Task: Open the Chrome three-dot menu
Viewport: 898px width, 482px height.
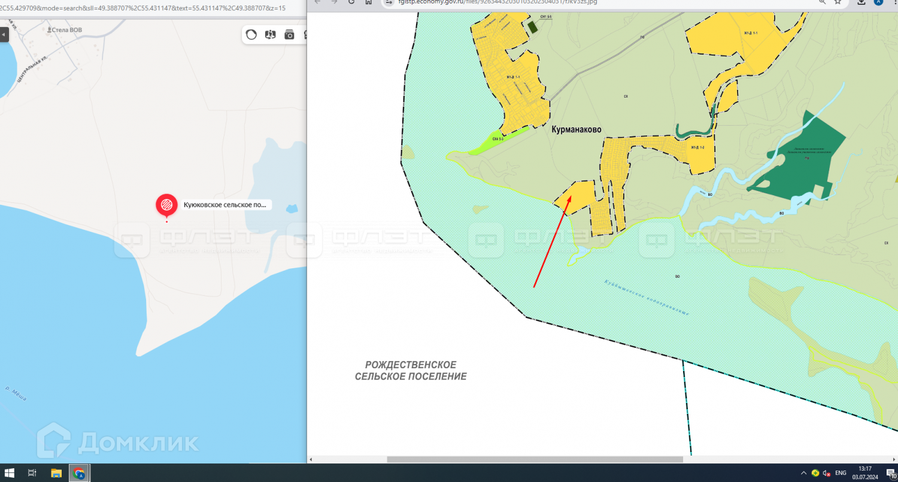Action: coord(893,2)
